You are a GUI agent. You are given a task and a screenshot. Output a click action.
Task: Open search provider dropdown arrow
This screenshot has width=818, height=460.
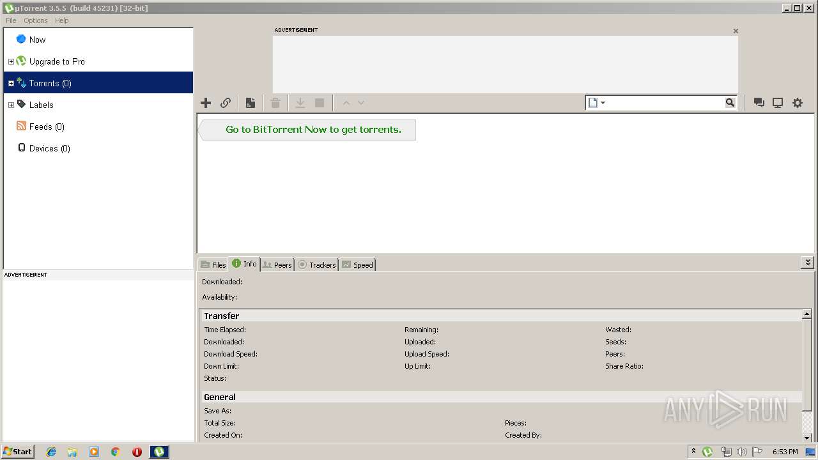[603, 103]
